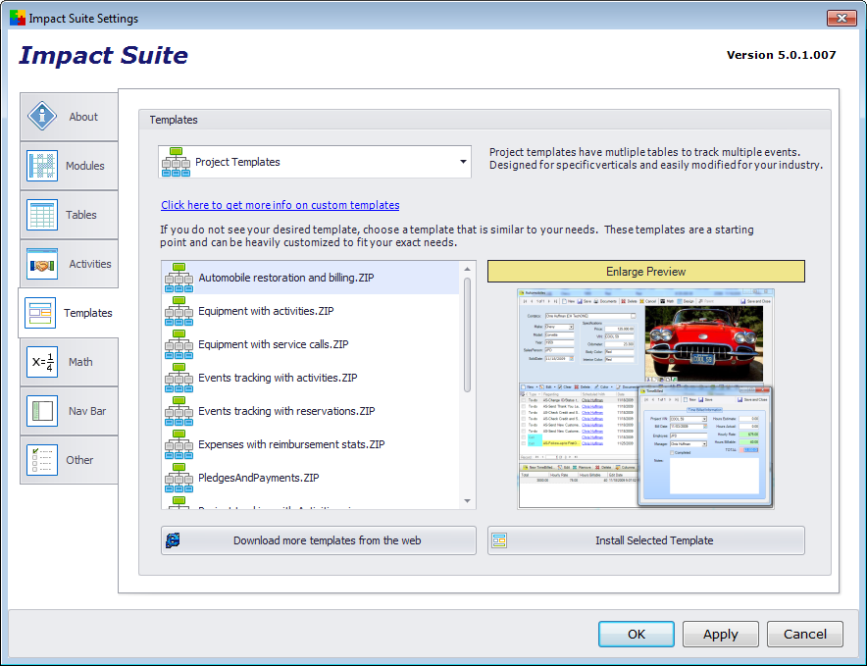The width and height of the screenshot is (867, 666).
Task: Go to the Tables tab
Action: tap(69, 215)
